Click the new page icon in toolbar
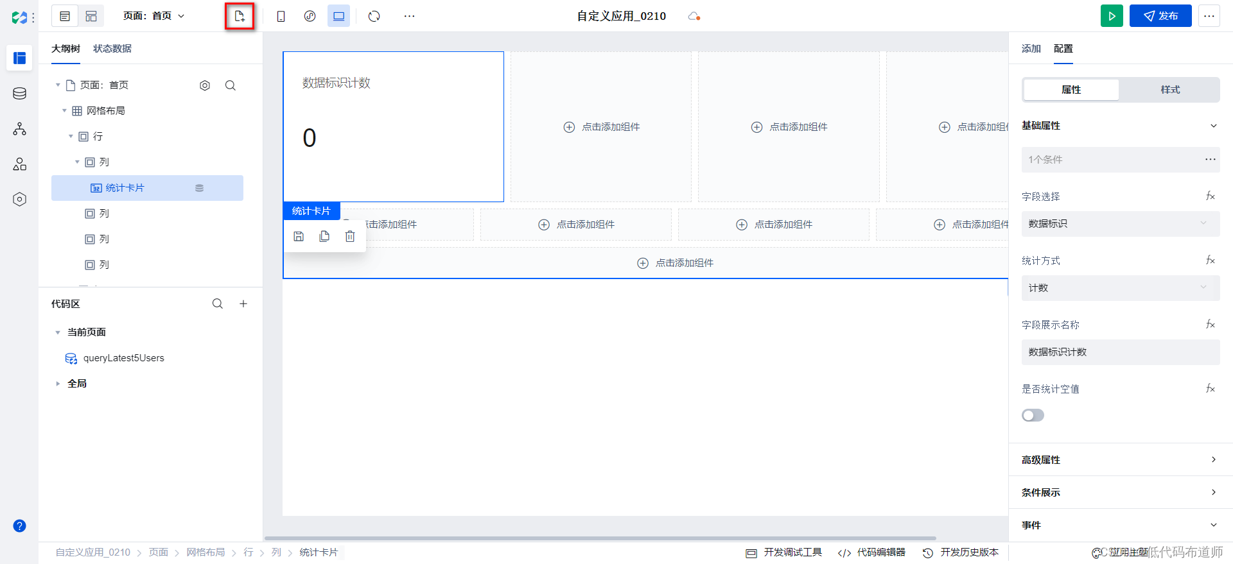Image resolution: width=1233 pixels, height=564 pixels. 240,16
